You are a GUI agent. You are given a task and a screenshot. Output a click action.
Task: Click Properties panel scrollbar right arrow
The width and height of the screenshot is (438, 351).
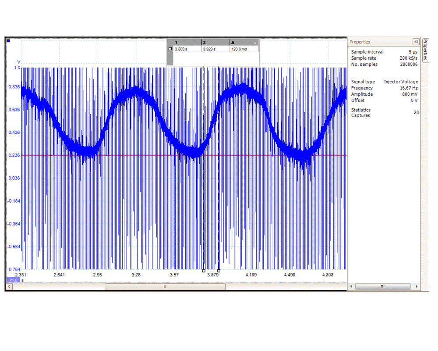(417, 287)
